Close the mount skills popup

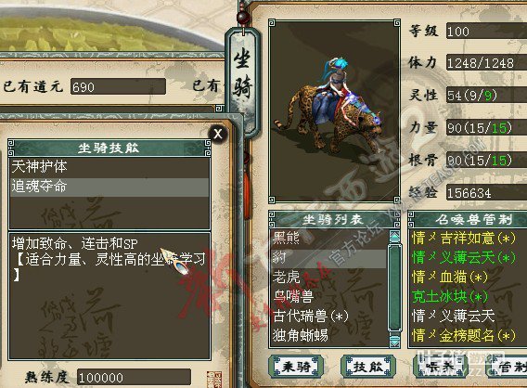click(x=218, y=134)
